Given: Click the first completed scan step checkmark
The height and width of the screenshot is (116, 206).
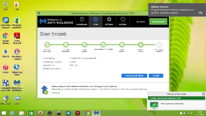Looking at the screenshot, I should [47, 45].
